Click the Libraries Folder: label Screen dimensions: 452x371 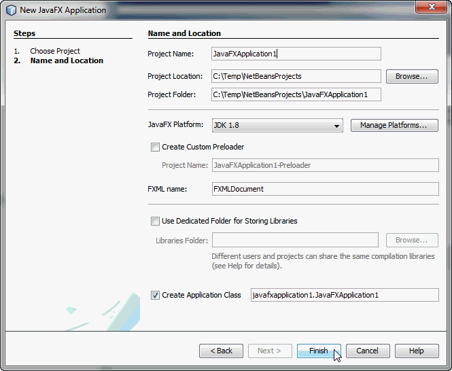pyautogui.click(x=181, y=241)
